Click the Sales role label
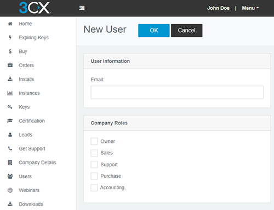 click(x=106, y=153)
